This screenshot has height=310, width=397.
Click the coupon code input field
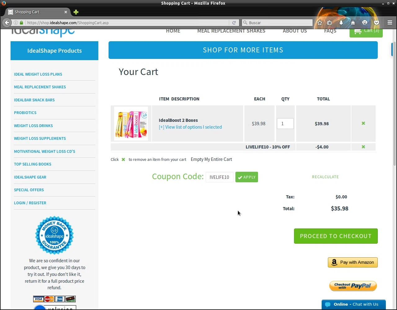(219, 177)
